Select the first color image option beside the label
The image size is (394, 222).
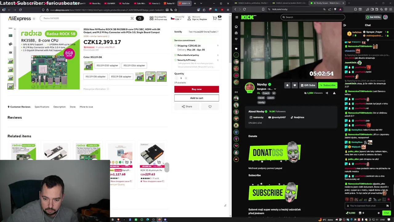88,65
